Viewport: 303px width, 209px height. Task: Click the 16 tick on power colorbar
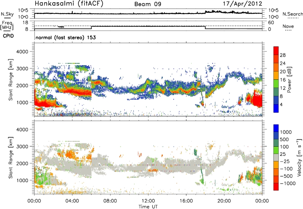point(283,80)
